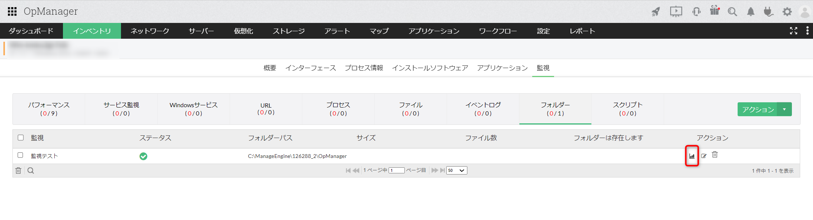Sort by ステータス column header

pos(155,138)
